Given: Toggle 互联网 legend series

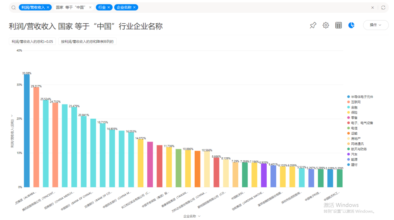Looking at the screenshot, I should click(354, 102).
